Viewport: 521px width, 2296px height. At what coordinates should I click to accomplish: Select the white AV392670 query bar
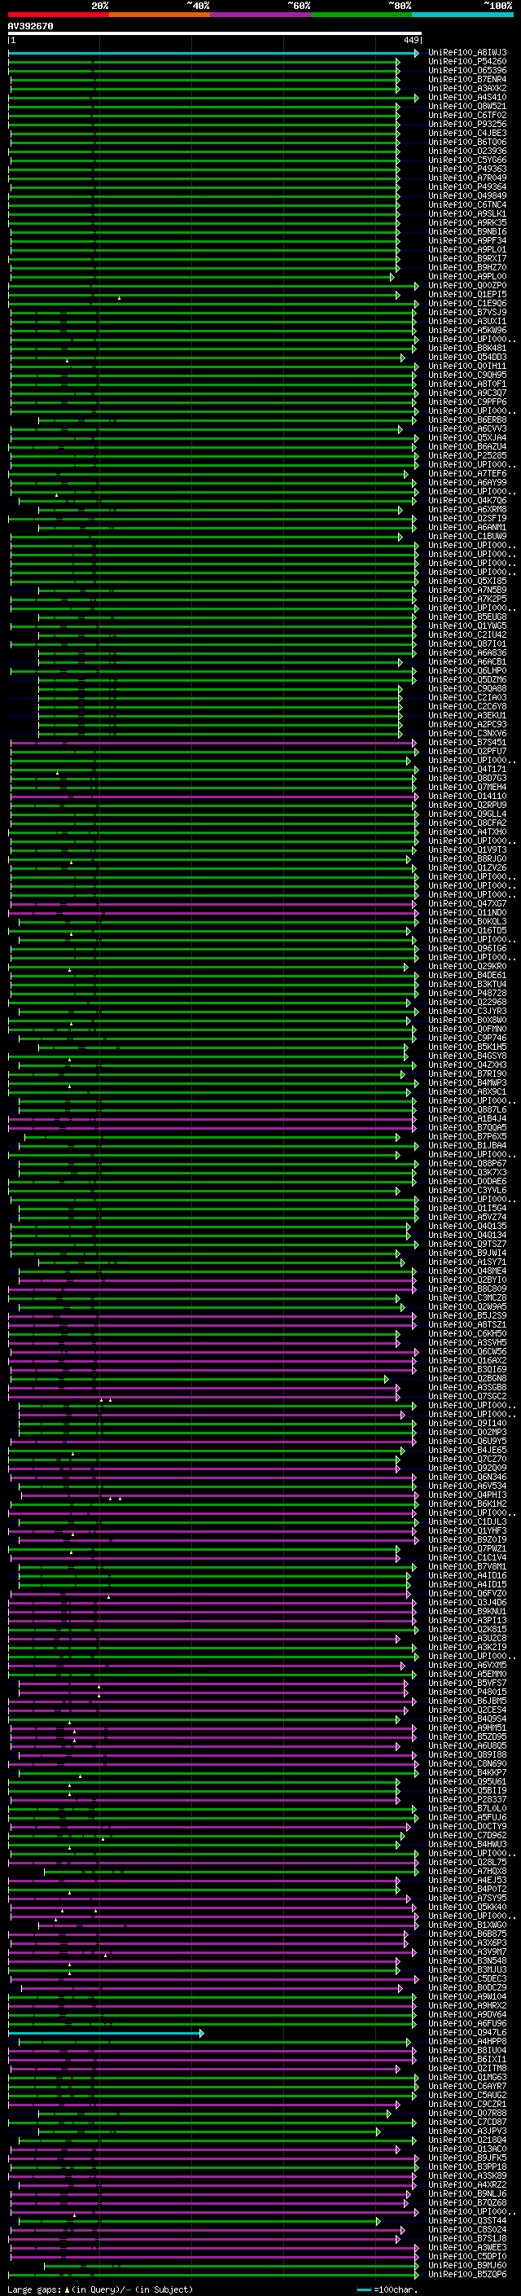(215, 33)
